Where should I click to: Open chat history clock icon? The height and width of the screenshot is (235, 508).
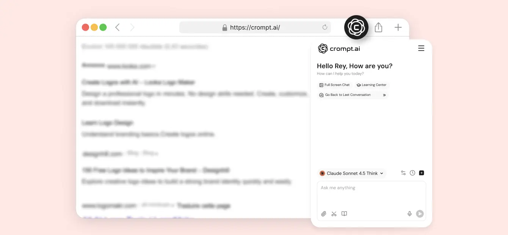pos(412,173)
